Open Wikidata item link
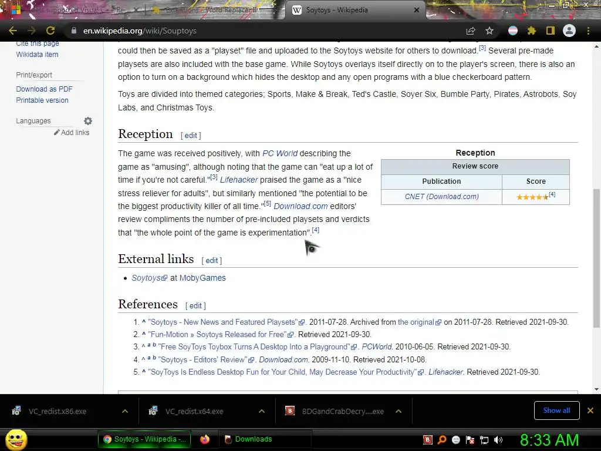 click(x=37, y=55)
